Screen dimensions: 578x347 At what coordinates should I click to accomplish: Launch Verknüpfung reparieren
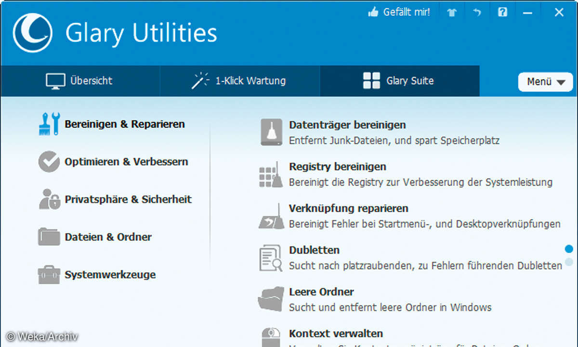coord(349,209)
